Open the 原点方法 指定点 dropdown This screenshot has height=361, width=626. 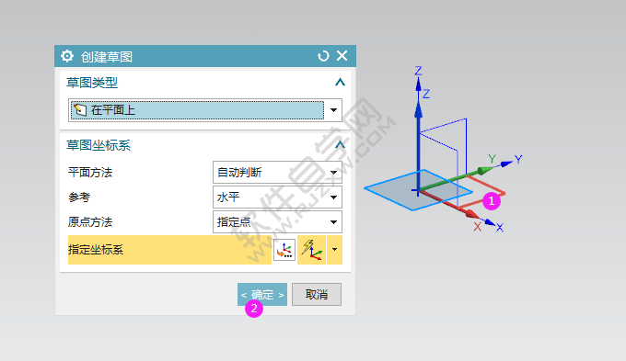pyautogui.click(x=277, y=222)
